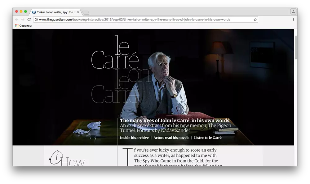Close the 'Tinker, tailor, writer, spy' tab

coord(78,12)
